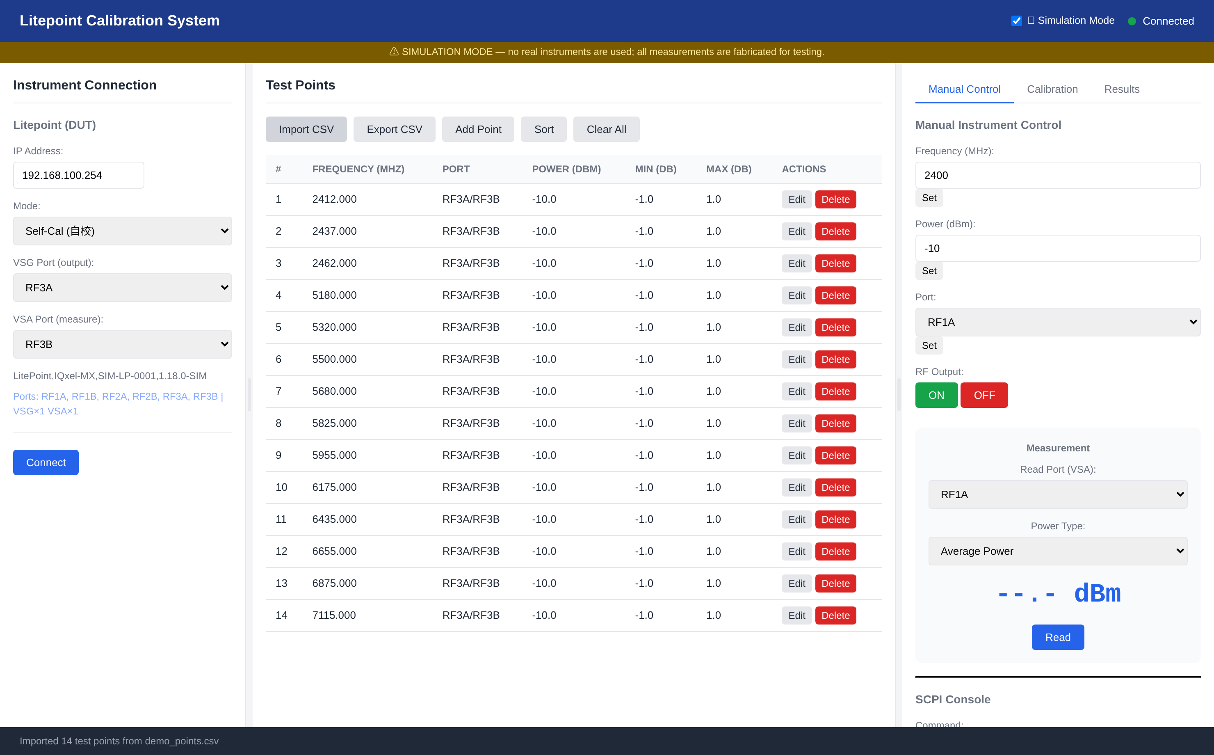Image resolution: width=1214 pixels, height=755 pixels.
Task: Click the instrument ID text LitePoint,IQxel-MX
Action: tap(110, 375)
